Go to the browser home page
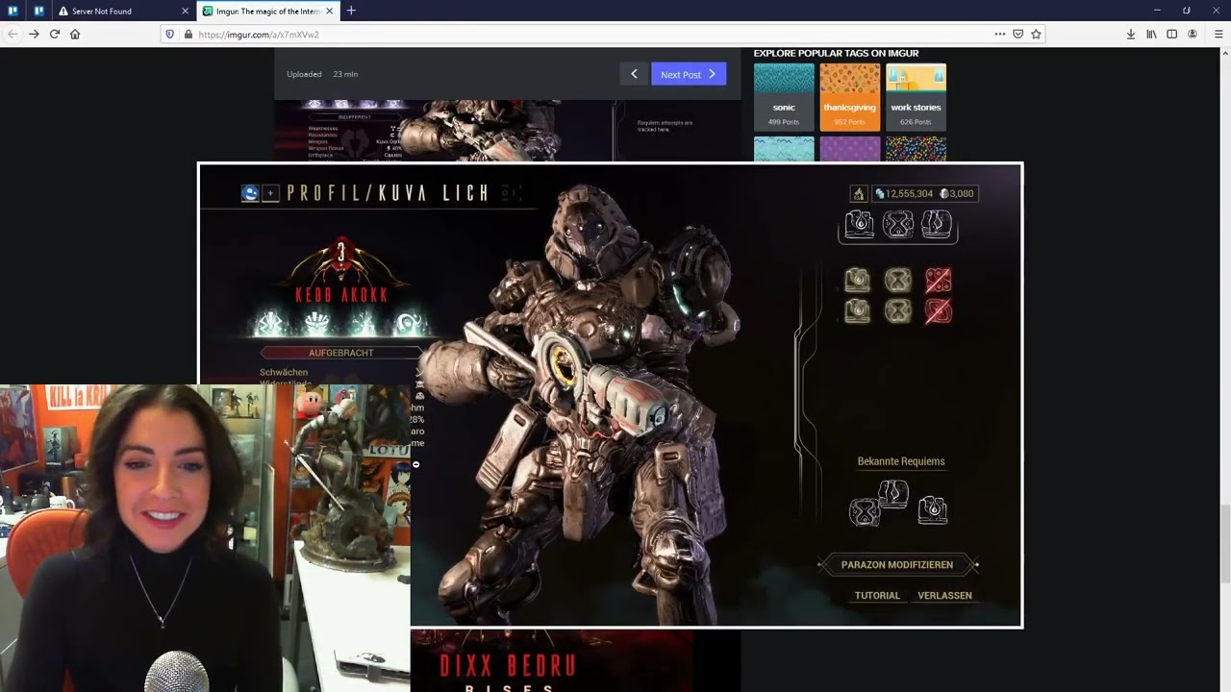 75,34
